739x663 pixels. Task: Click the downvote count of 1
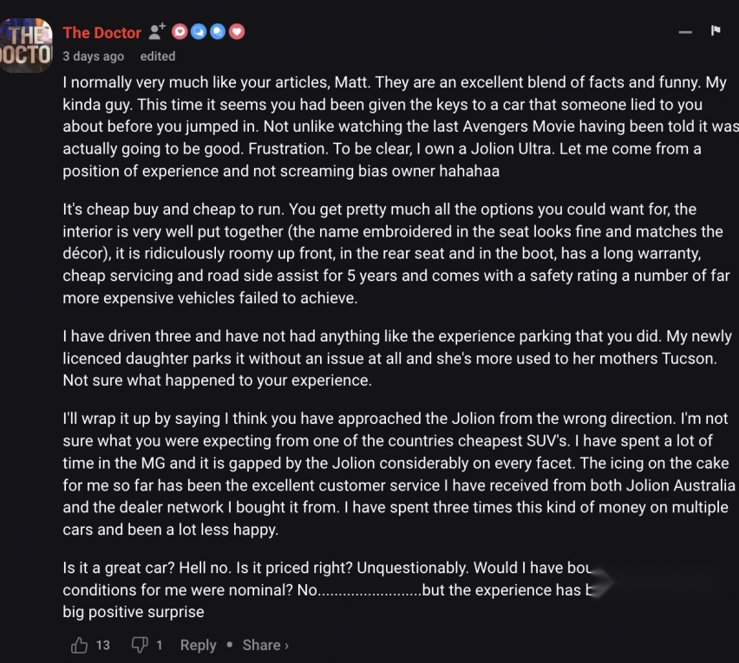pos(160,645)
